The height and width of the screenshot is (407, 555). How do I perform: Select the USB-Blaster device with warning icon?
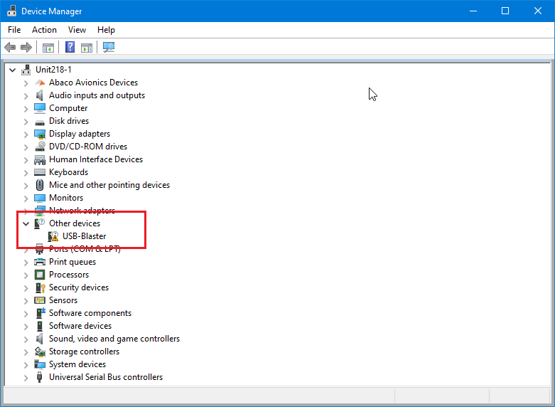84,236
